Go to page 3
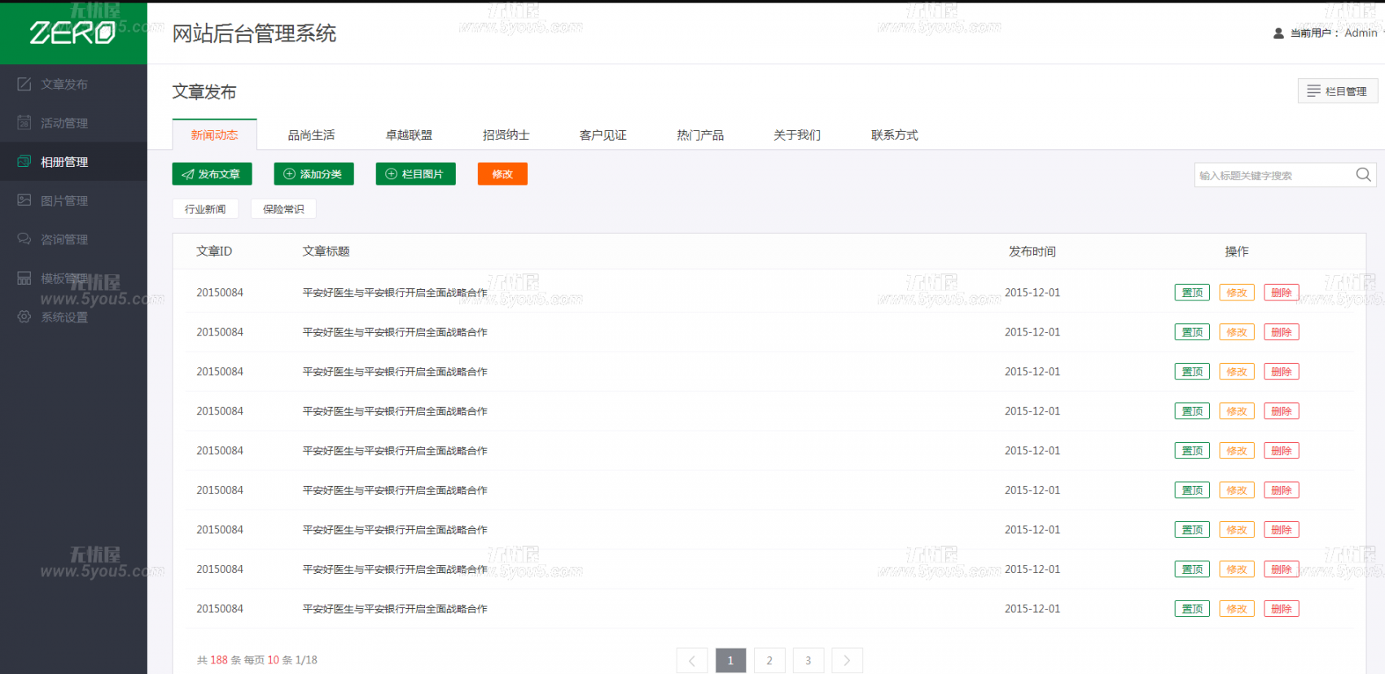The width and height of the screenshot is (1385, 674). (809, 660)
